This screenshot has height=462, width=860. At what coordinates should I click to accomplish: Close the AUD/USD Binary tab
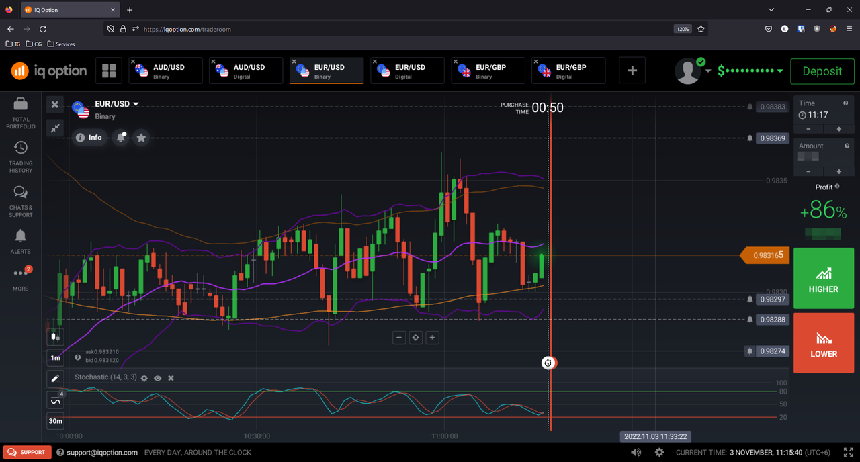(x=133, y=61)
